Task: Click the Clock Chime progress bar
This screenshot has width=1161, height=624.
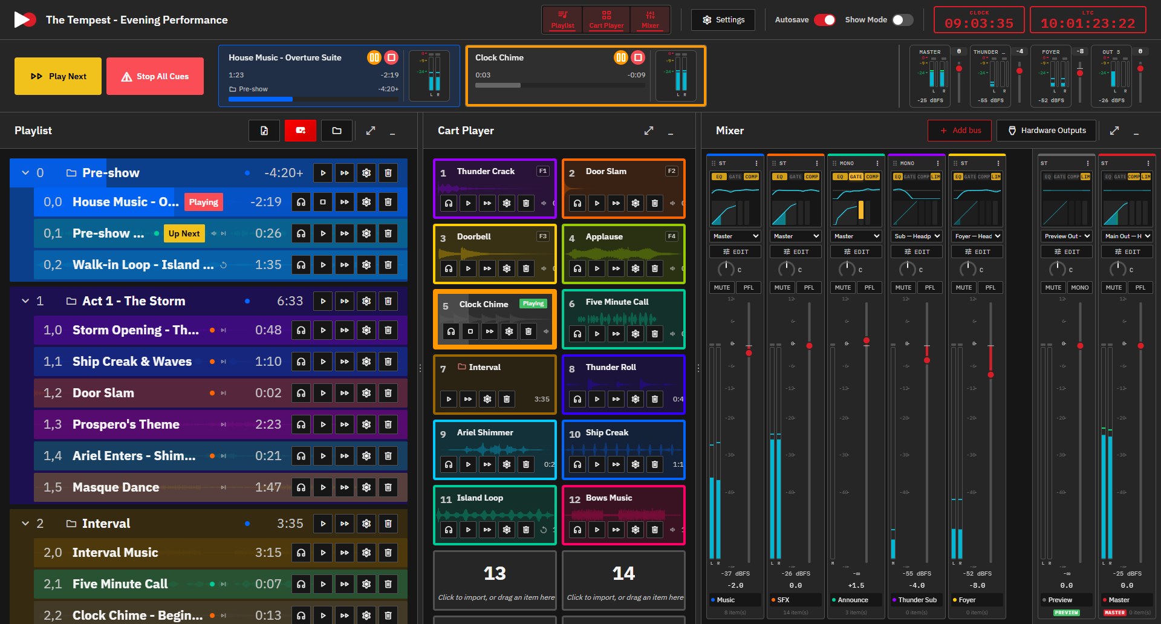Action: click(x=560, y=86)
